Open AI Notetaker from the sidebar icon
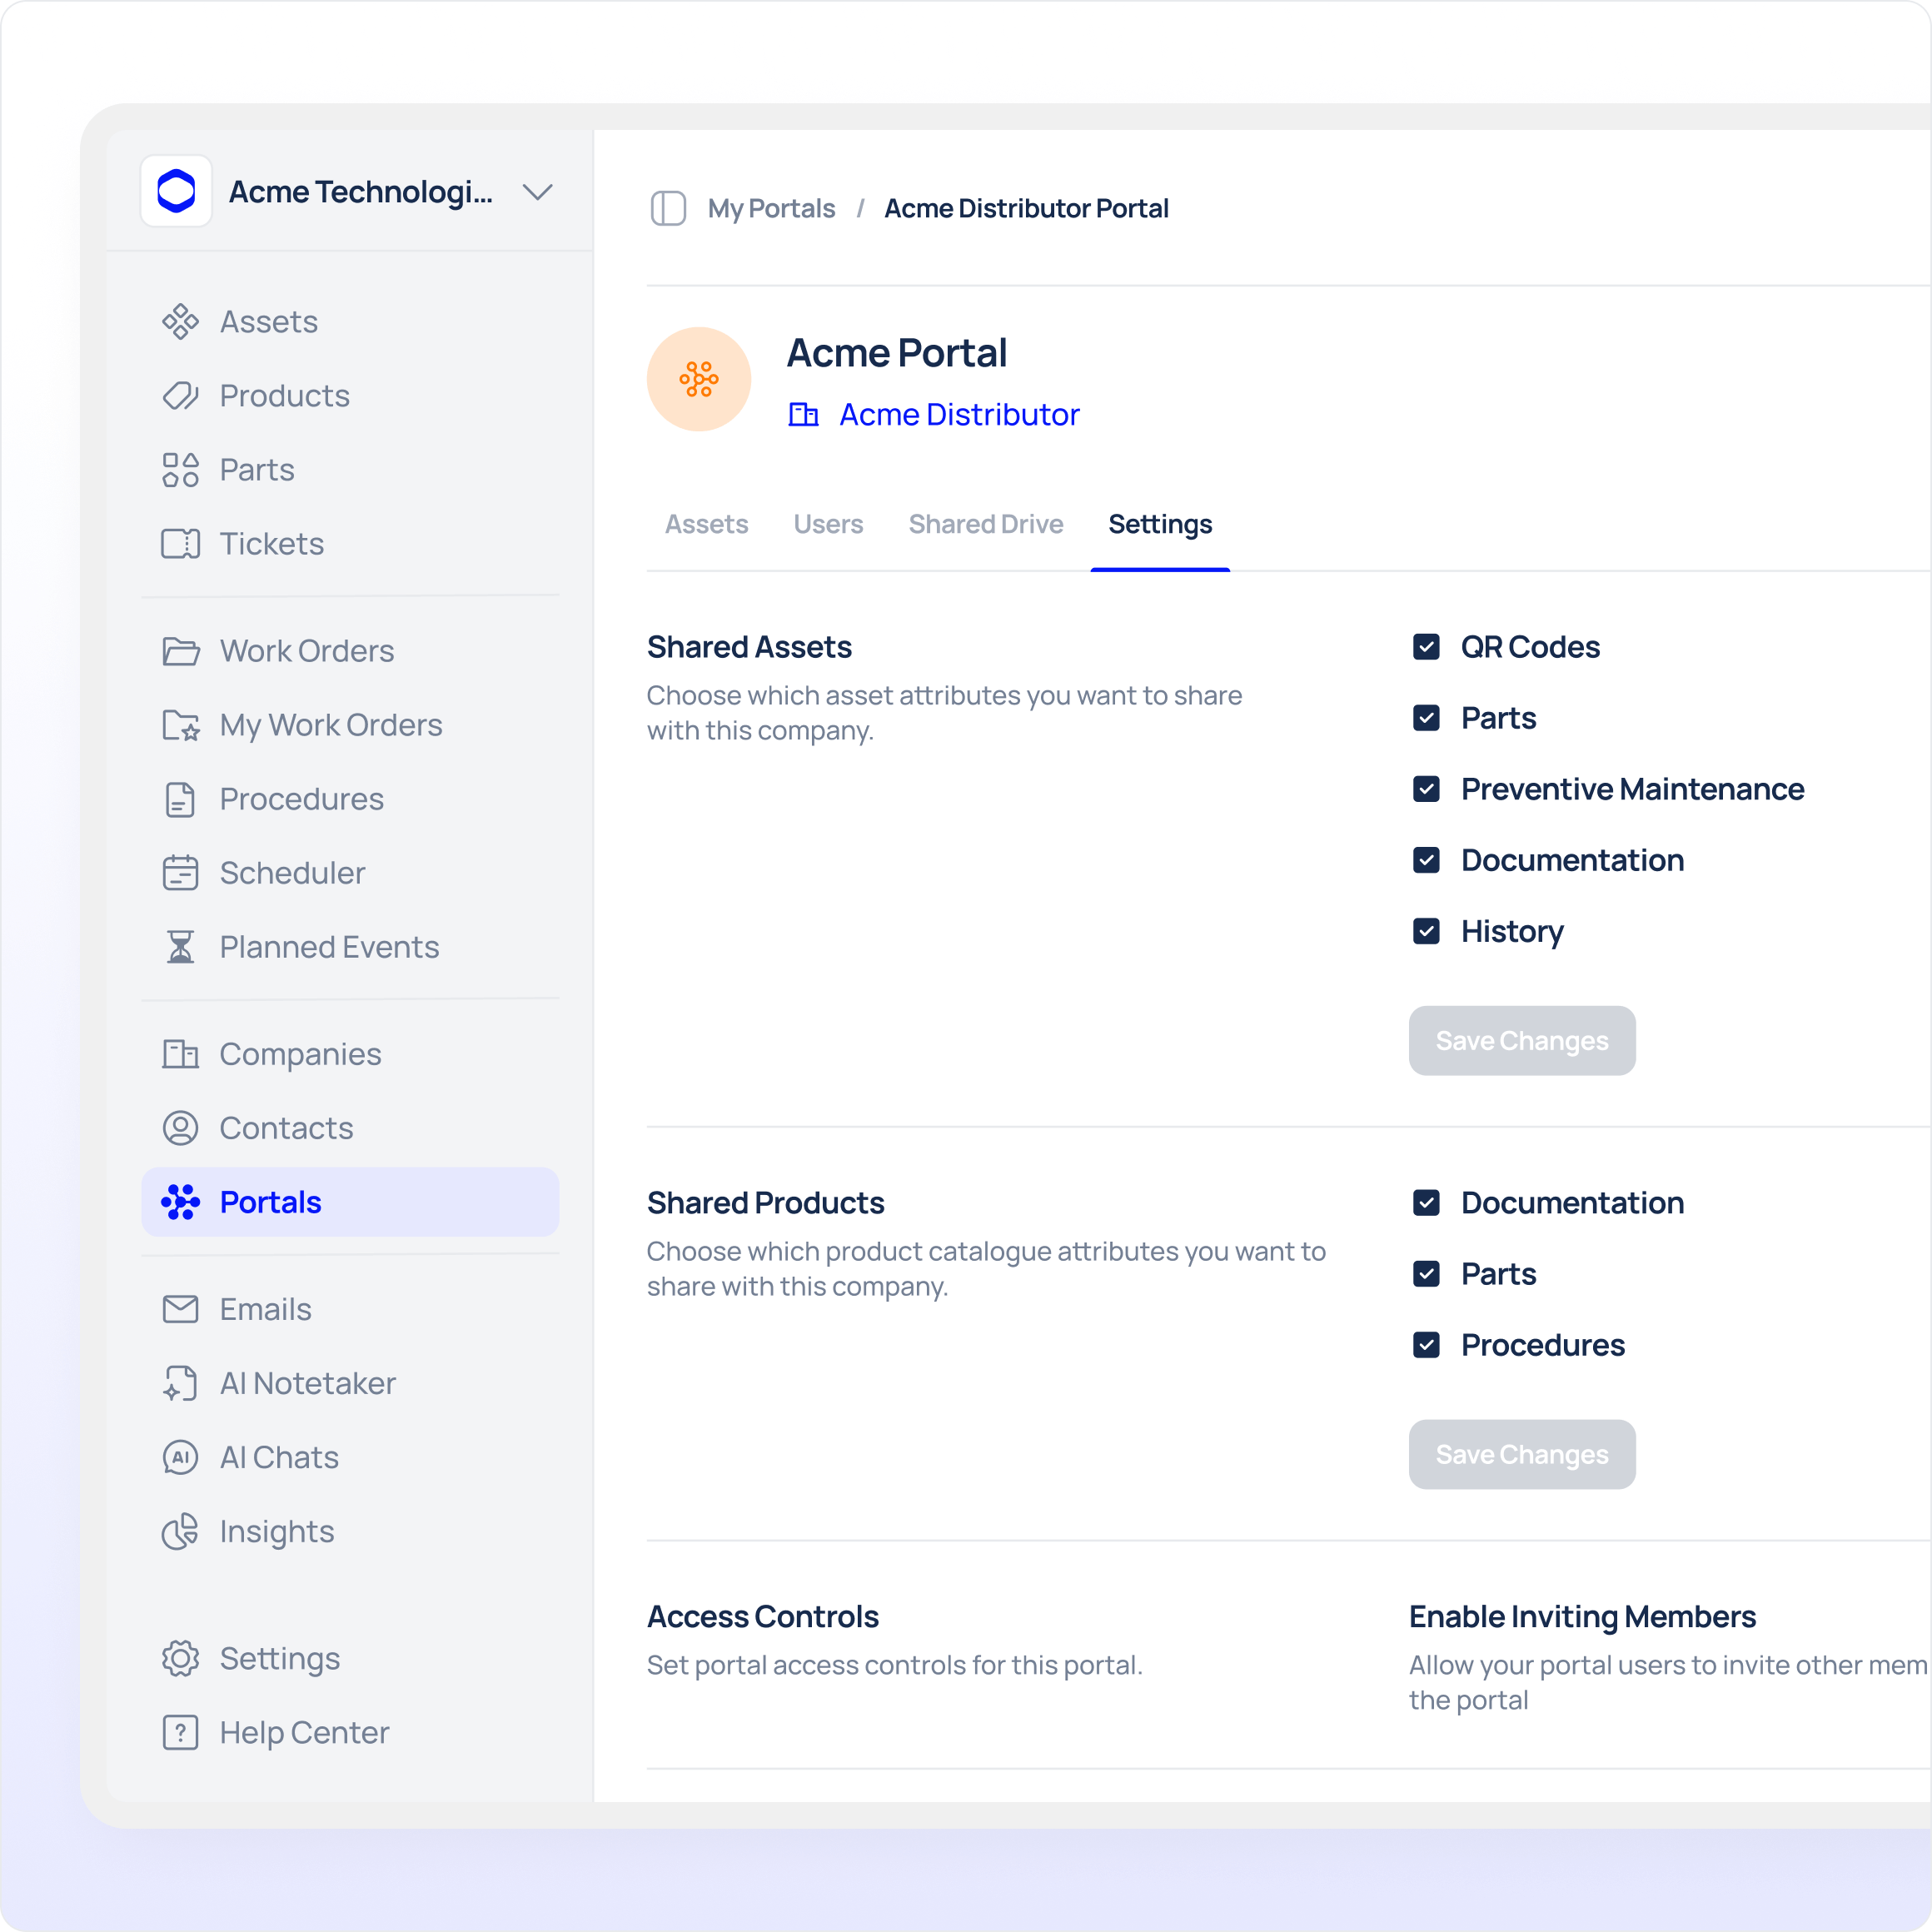 point(180,1383)
